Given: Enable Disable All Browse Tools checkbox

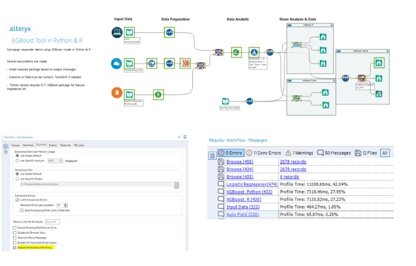Looking at the screenshot, I should click(14, 233).
